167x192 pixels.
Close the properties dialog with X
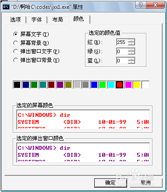[x=155, y=5]
